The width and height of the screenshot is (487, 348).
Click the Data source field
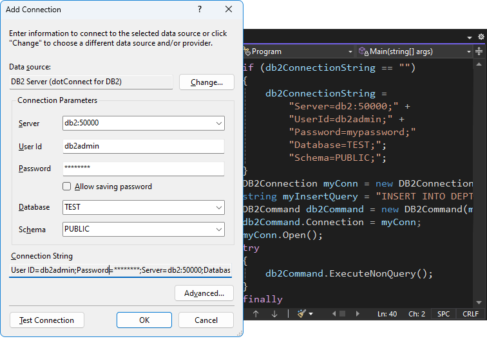(91, 82)
